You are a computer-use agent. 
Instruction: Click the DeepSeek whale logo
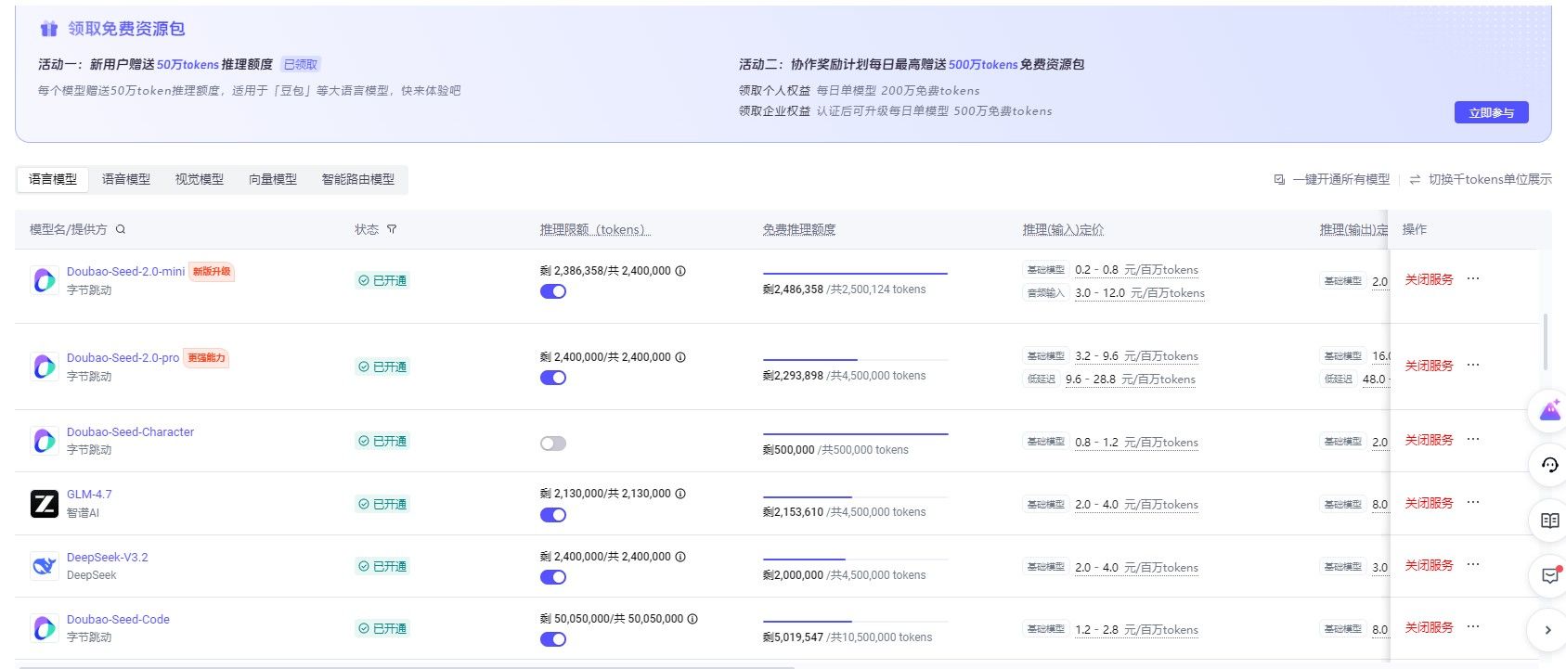pyautogui.click(x=45, y=566)
